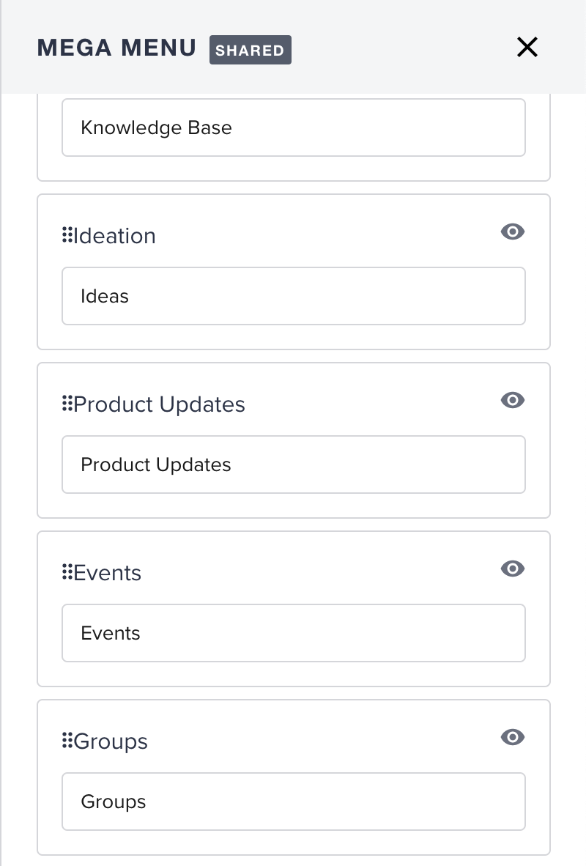Grab the Ideation drag handle icon
The width and height of the screenshot is (586, 866).
[x=67, y=235]
